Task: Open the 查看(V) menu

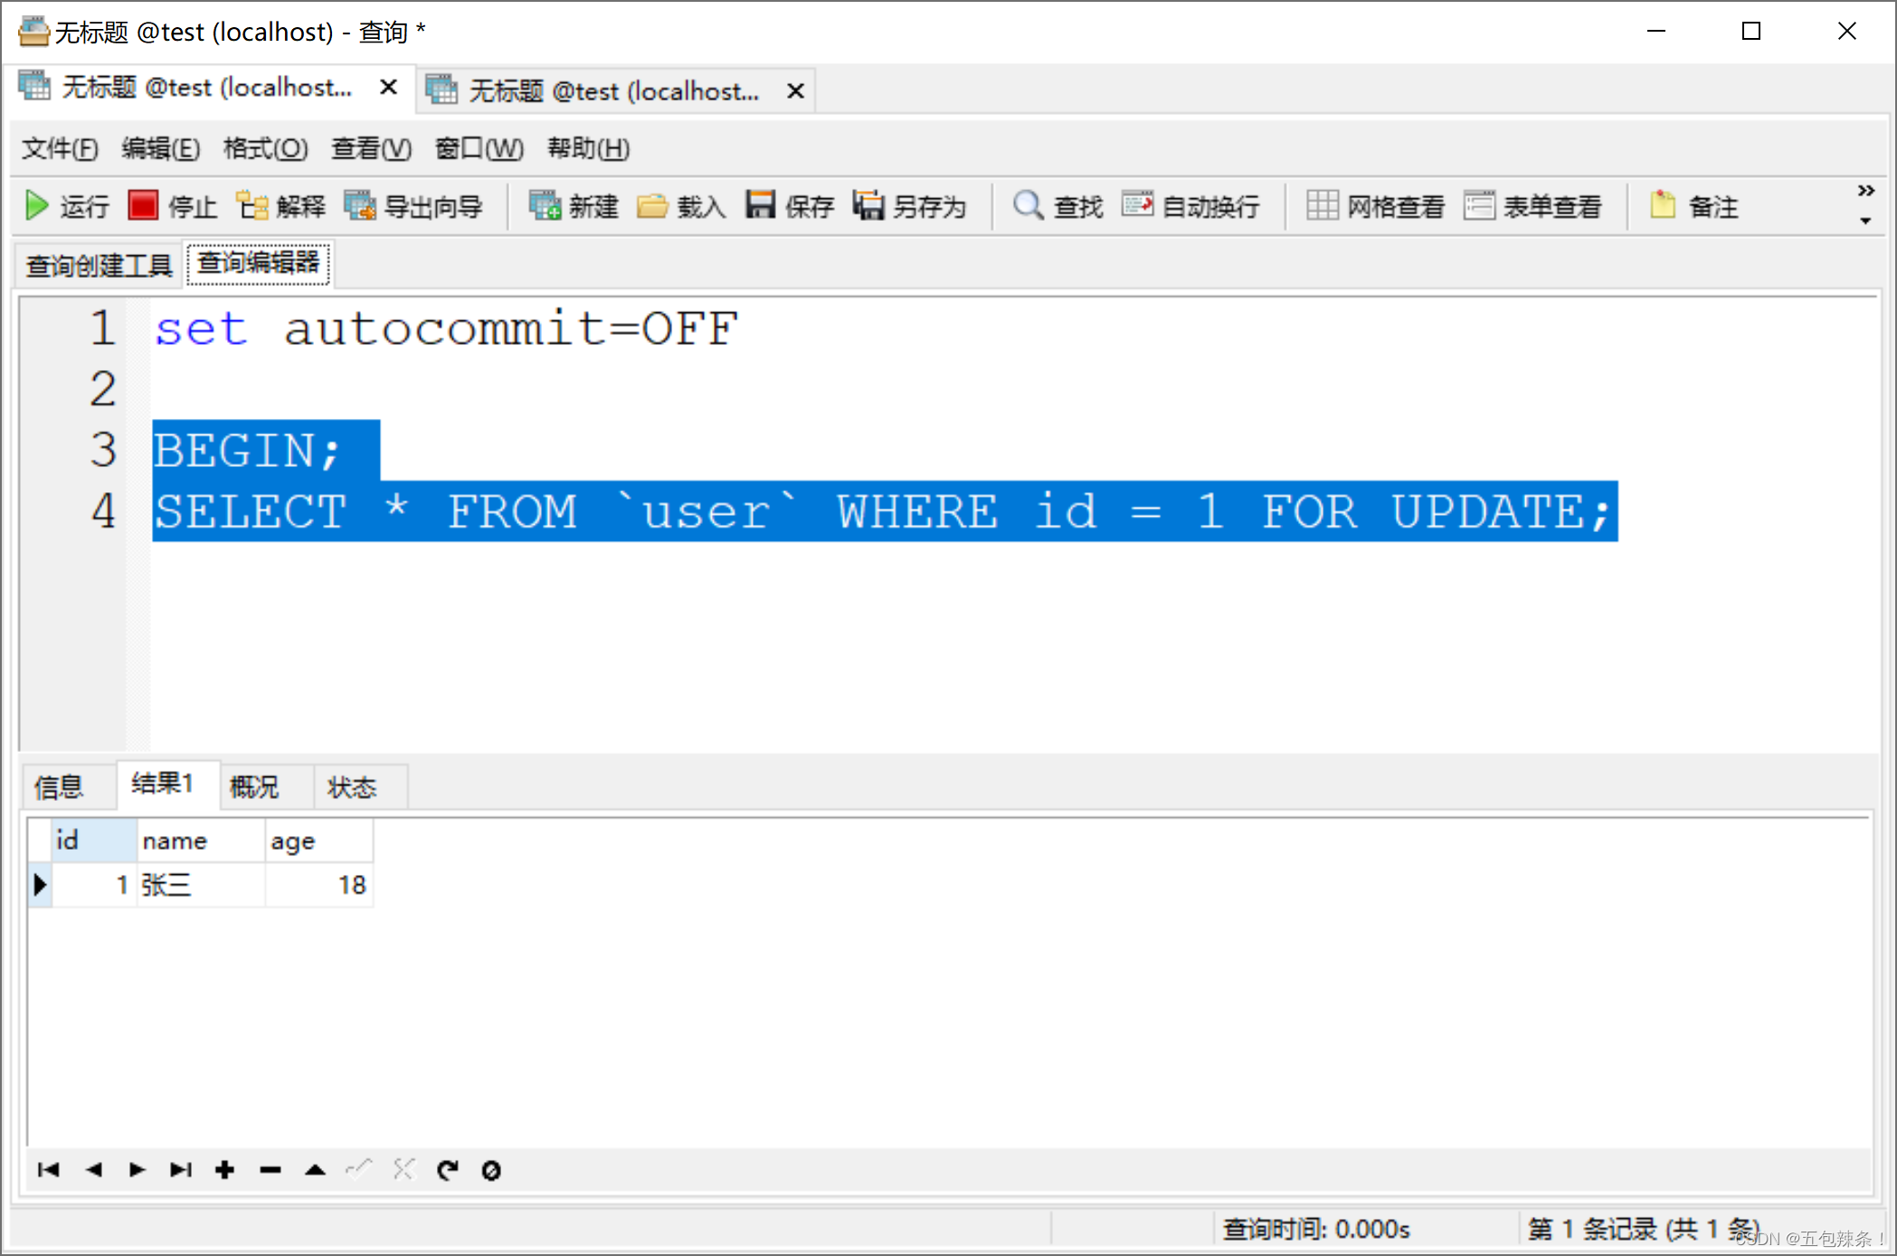Action: [371, 148]
